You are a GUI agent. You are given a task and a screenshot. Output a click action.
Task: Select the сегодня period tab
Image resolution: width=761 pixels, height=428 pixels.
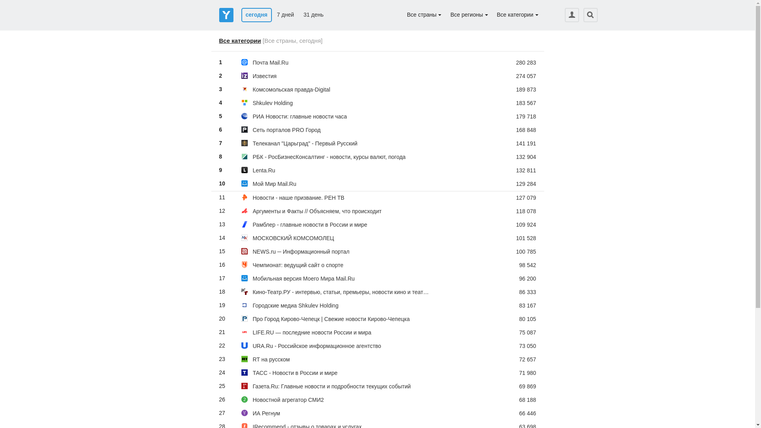(x=256, y=15)
